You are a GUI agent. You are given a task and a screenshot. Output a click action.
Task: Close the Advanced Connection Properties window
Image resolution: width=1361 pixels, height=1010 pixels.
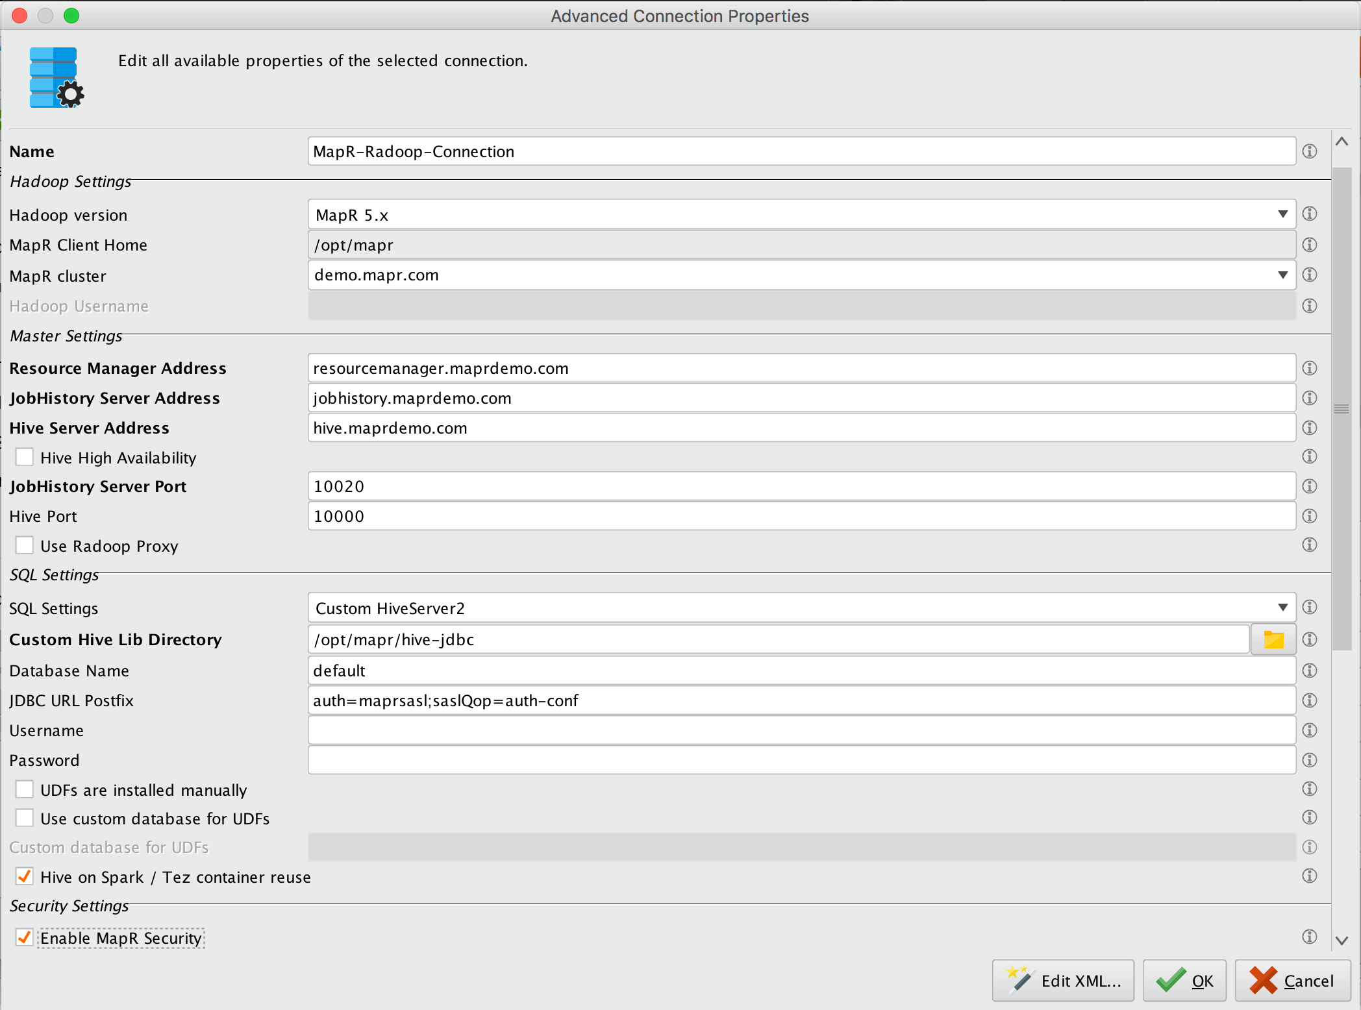[x=19, y=16]
